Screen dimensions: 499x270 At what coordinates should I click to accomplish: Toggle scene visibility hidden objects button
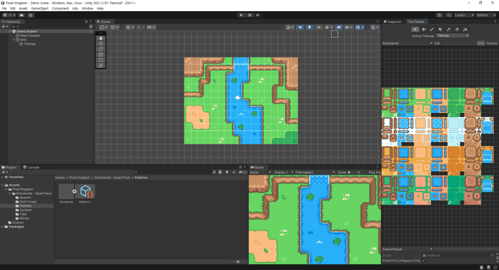coord(339,27)
